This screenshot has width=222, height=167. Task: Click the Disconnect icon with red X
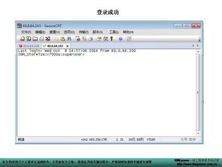click(x=48, y=39)
